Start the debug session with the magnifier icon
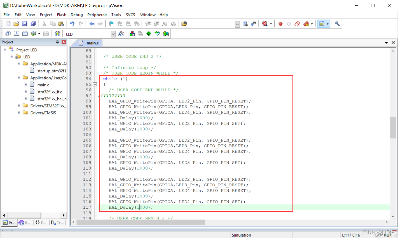Image resolution: width=398 pixels, height=238 pixels. [265, 24]
